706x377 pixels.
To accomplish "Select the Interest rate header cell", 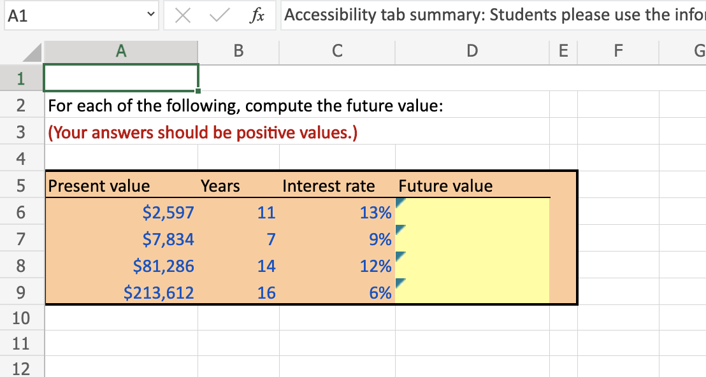I will coord(329,185).
